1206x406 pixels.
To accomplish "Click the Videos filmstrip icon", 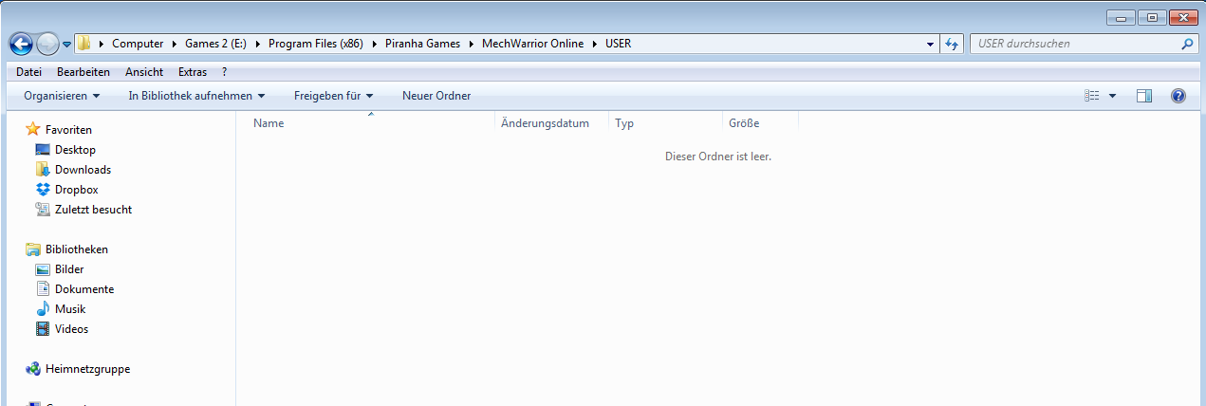I will pyautogui.click(x=43, y=329).
